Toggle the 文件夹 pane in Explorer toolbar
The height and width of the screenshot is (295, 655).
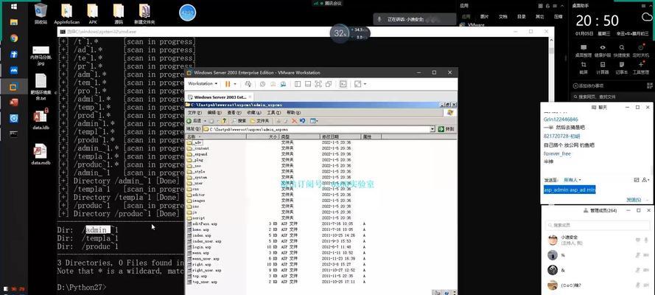pos(259,121)
